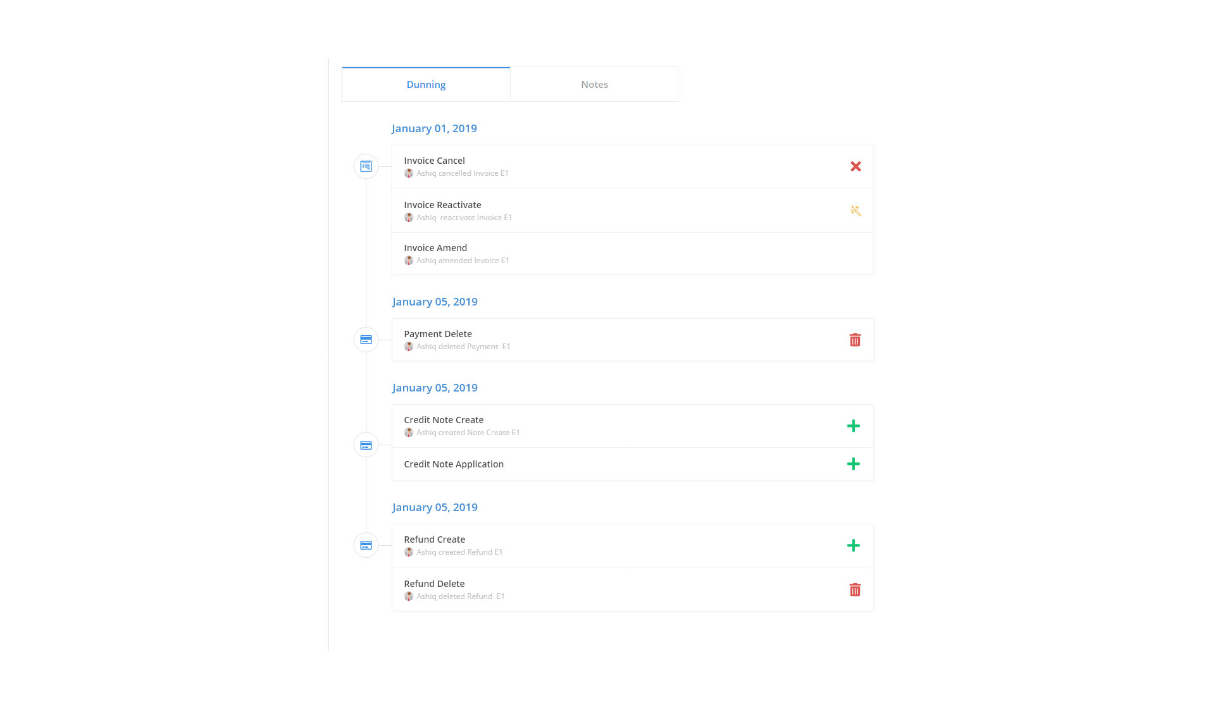1215x709 pixels.
Task: Click the magic wand icon on Invoice Reactivate
Action: pos(856,211)
